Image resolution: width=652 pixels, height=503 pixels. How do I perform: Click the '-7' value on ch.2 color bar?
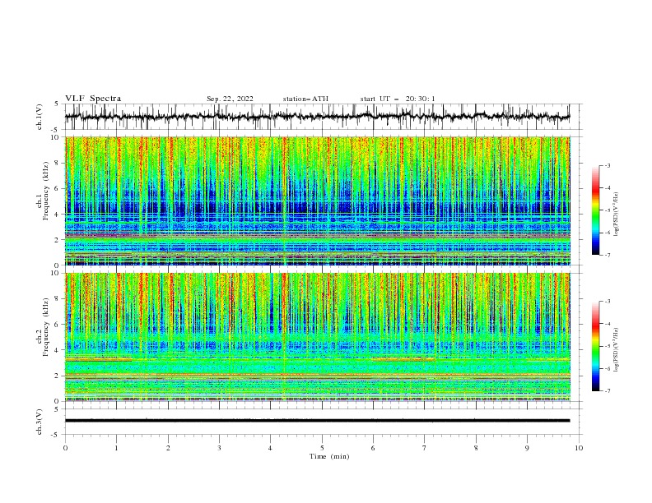607,391
